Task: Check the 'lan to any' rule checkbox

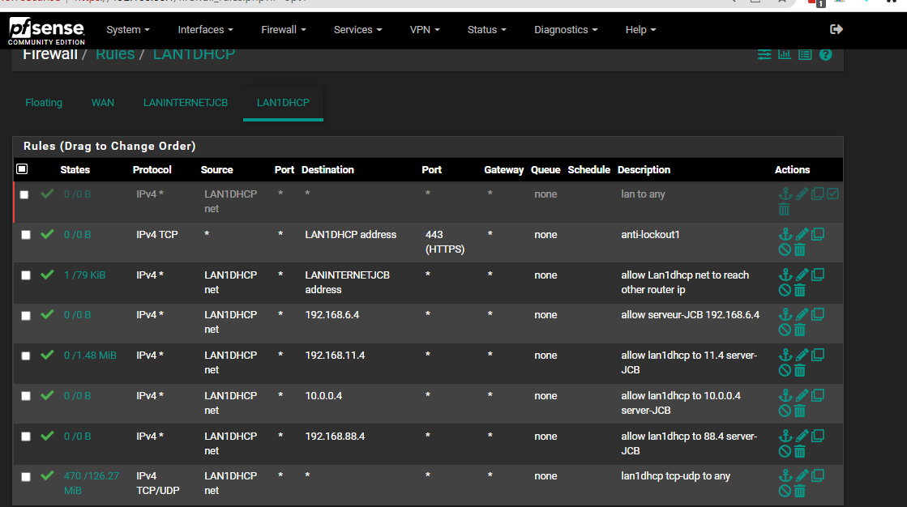Action: [24, 195]
